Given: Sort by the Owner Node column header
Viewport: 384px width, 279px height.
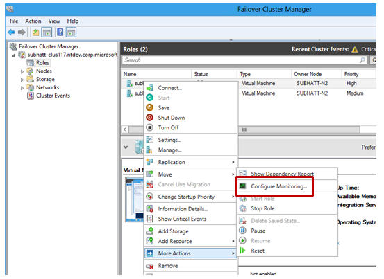Looking at the screenshot, I should point(317,74).
